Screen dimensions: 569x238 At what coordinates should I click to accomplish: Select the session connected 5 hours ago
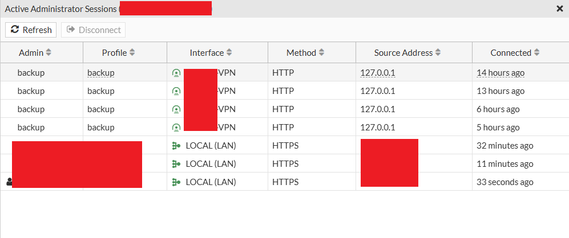pyautogui.click(x=498, y=128)
